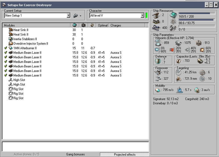Click the warp speed icon
The width and height of the screenshot is (219, 157).
tap(197, 90)
